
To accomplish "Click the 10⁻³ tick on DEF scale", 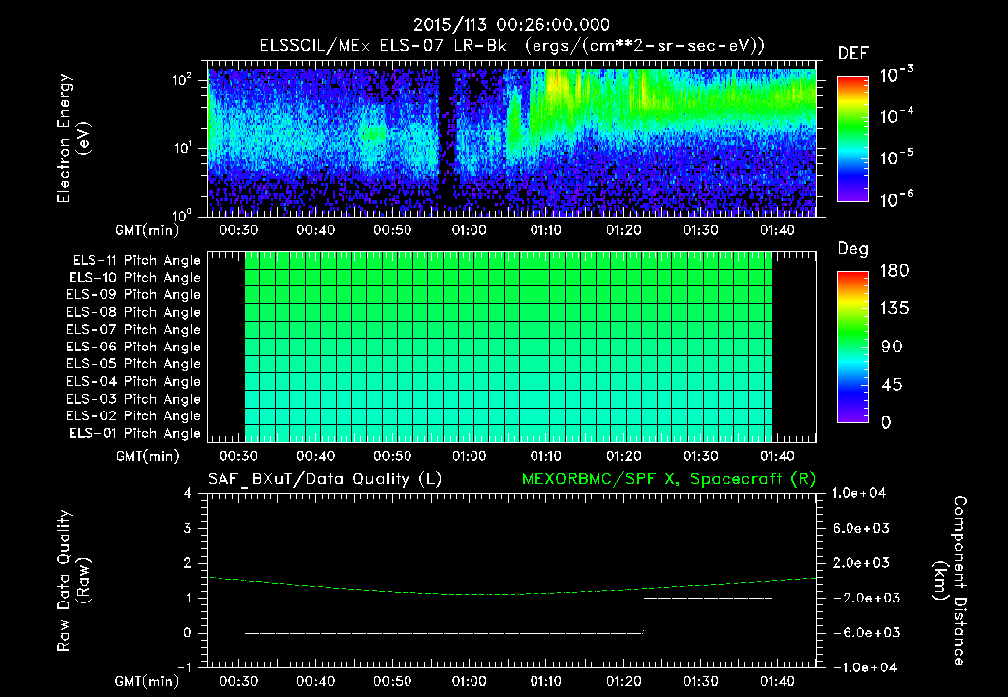I will click(896, 75).
